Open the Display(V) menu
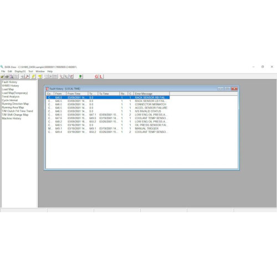277x277 pixels. click(20, 71)
